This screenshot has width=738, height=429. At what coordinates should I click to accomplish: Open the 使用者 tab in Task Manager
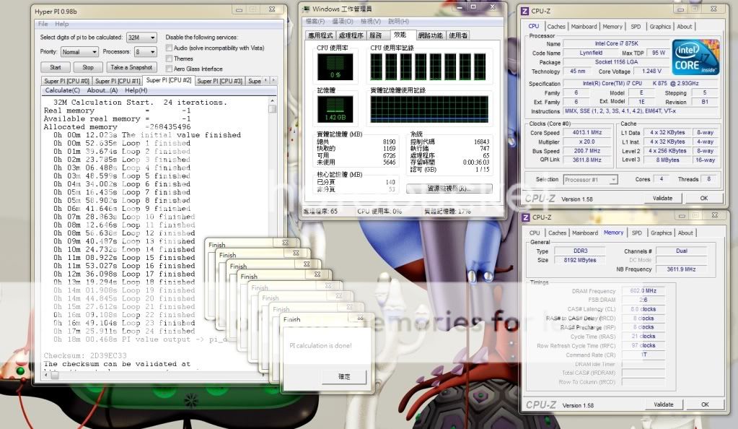tap(458, 35)
